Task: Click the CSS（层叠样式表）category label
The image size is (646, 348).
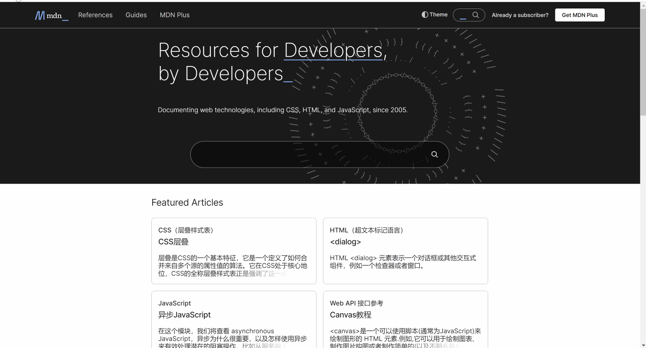Action: (x=186, y=230)
